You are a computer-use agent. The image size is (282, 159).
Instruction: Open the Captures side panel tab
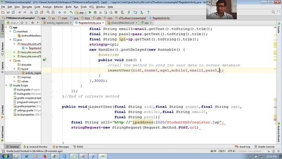tap(2, 67)
